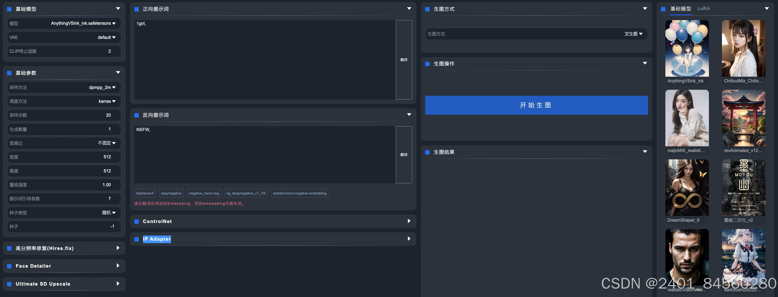Expand Ultimate SD Upscale panel
Screen dimensions: 778x297
[x=118, y=284]
